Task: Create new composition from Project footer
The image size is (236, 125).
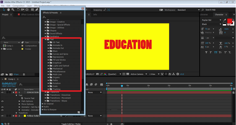Action: (11, 75)
